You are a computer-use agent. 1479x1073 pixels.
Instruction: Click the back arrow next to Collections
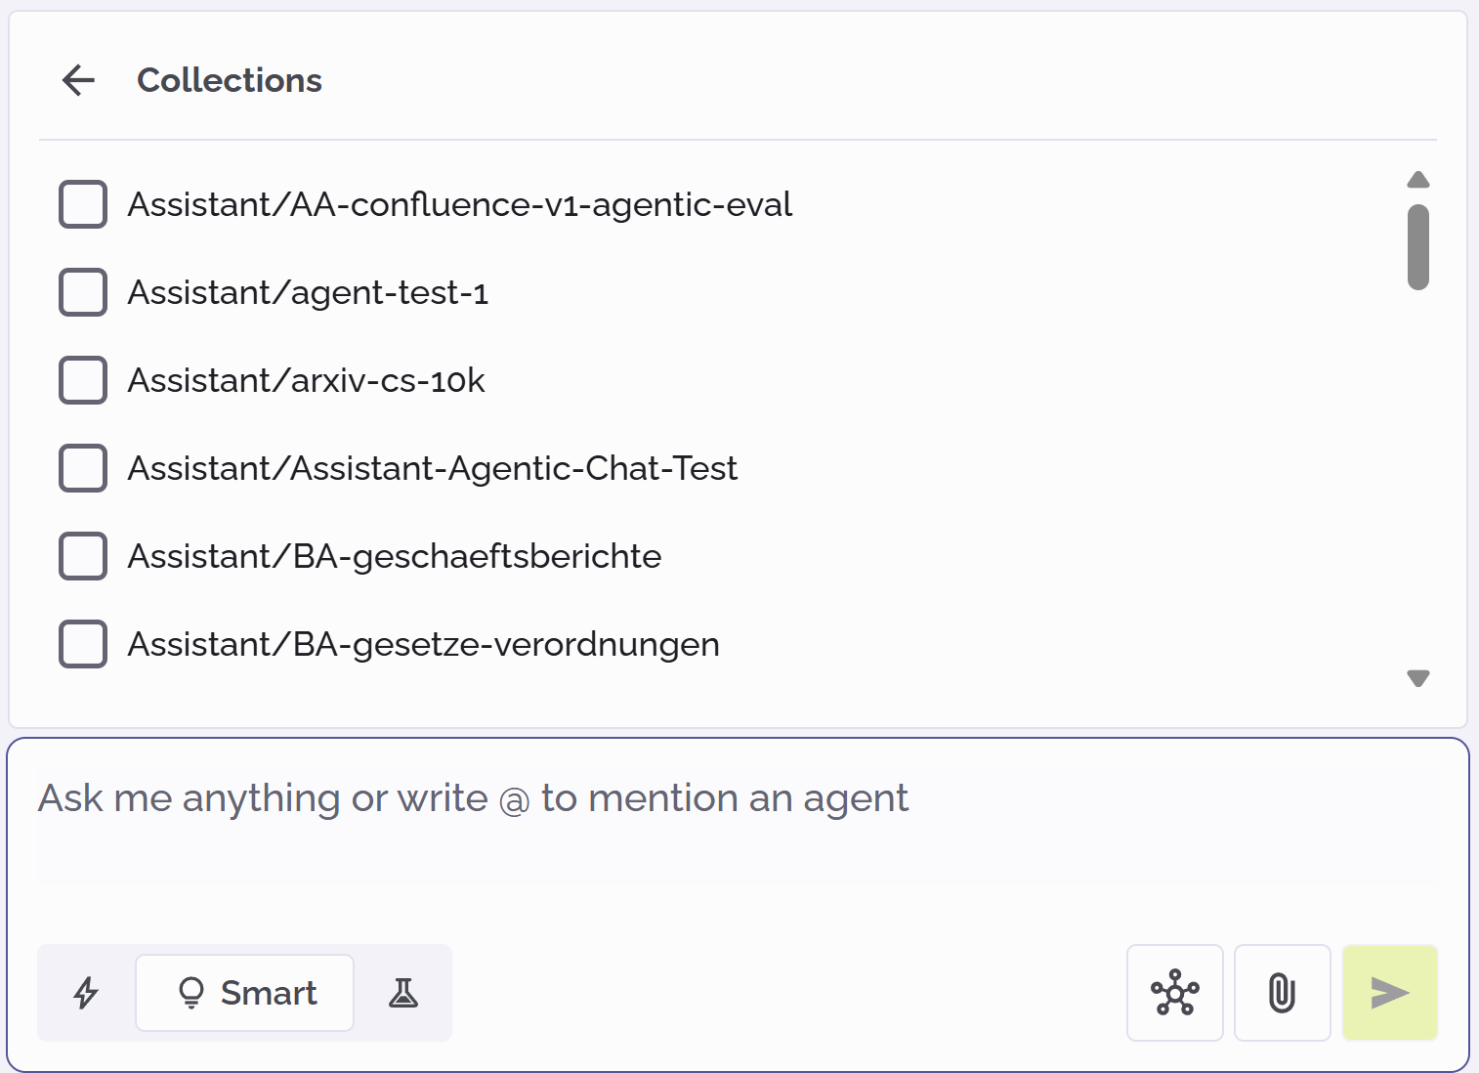tap(78, 80)
